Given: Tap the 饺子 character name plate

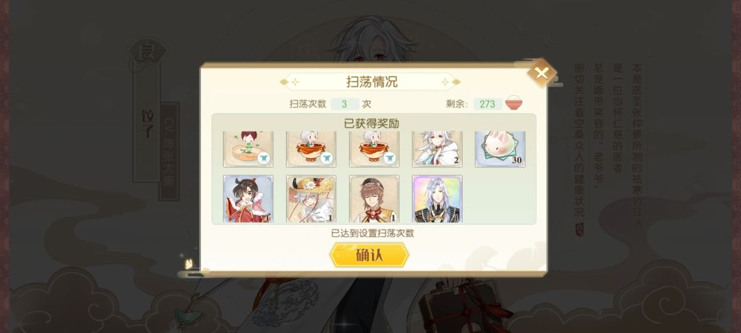Looking at the screenshot, I should tap(147, 123).
